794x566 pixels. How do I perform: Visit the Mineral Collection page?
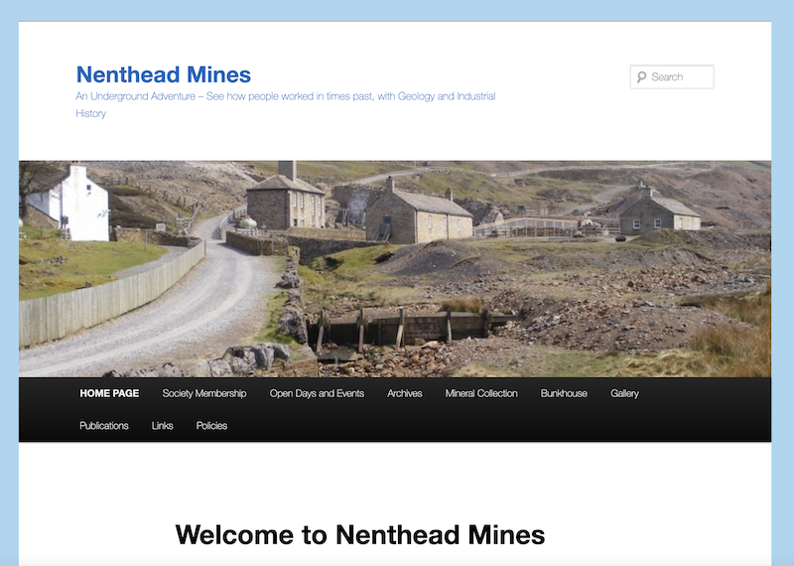481,393
